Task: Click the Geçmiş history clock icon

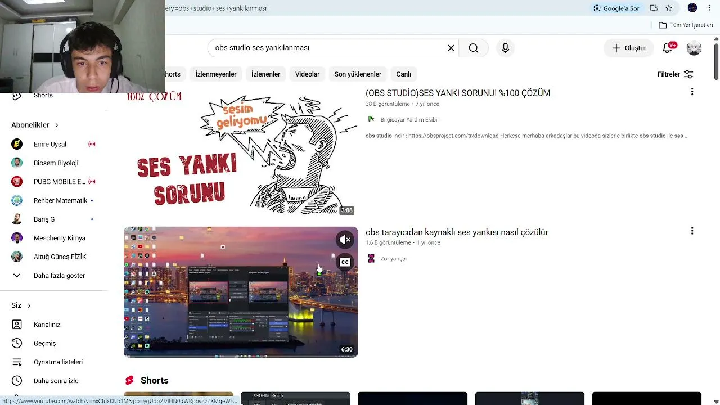Action: (17, 343)
